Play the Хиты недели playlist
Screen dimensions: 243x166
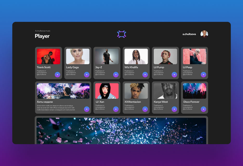(87, 109)
